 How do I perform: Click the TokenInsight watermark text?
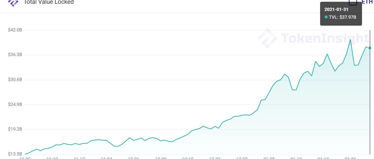click(324, 38)
